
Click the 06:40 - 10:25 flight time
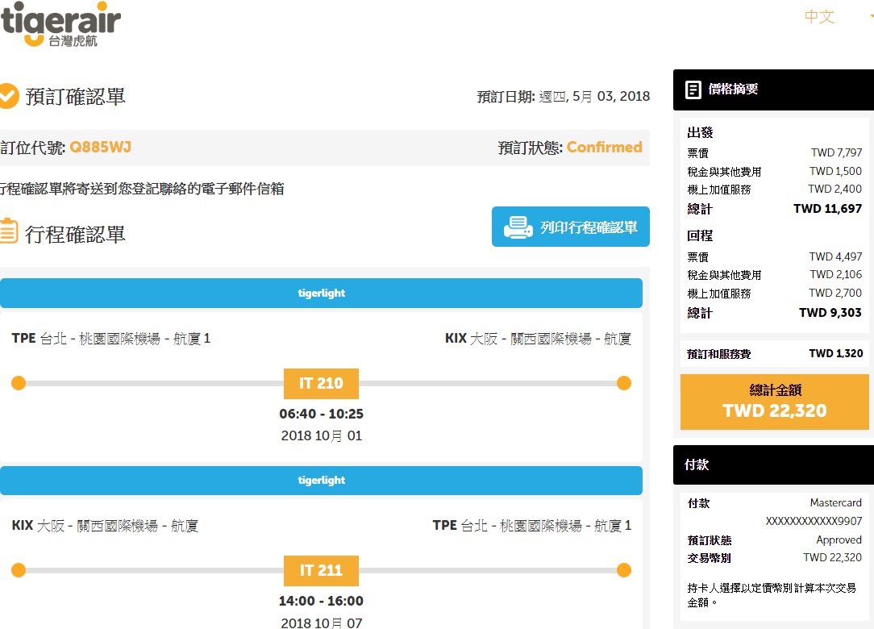tap(321, 414)
